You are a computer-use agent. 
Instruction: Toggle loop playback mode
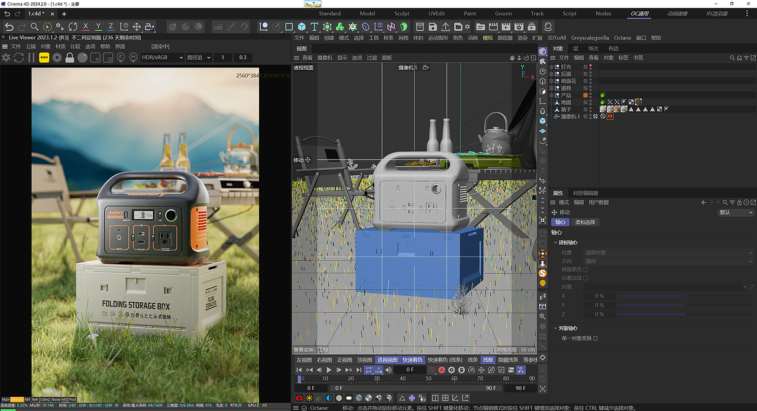[368, 370]
